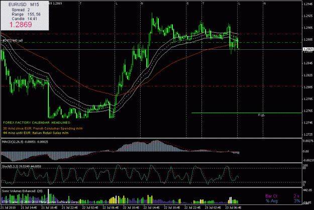Click the 1.2825 price axis label
This screenshot has width=314, height=210.
(308, 75)
